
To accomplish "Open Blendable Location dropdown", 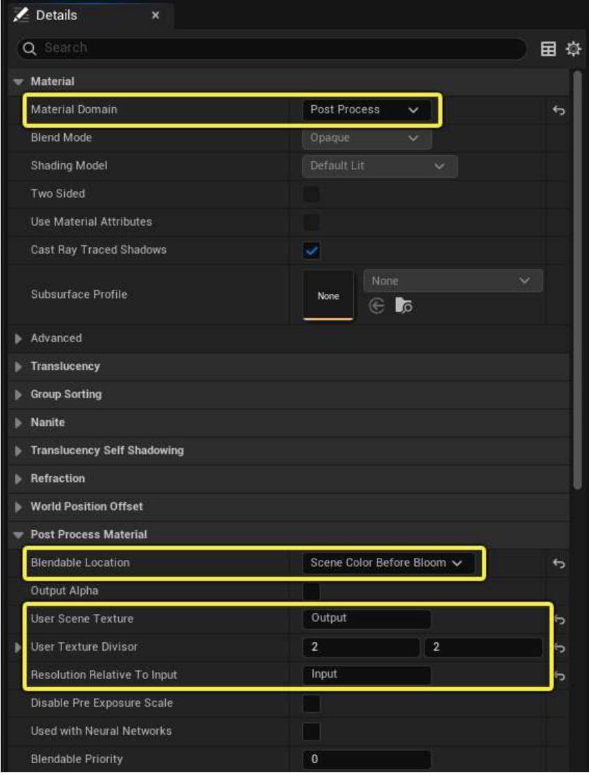I will tap(387, 564).
